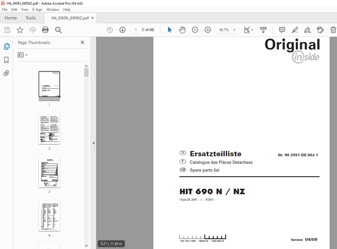Image resolution: width=337 pixels, height=249 pixels.
Task: Click the Nr. 99 2091.DE.90J.1 text
Action: (298, 155)
